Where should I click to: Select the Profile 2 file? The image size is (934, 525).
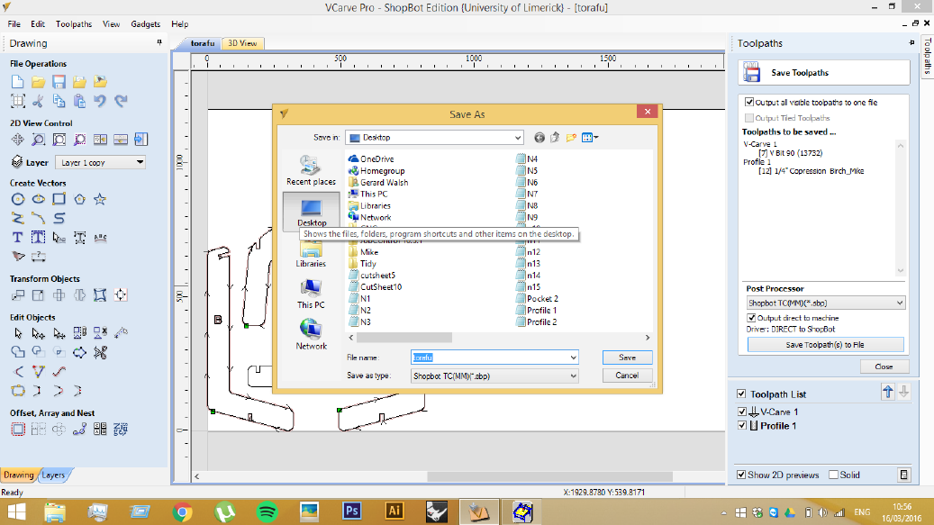pyautogui.click(x=537, y=322)
